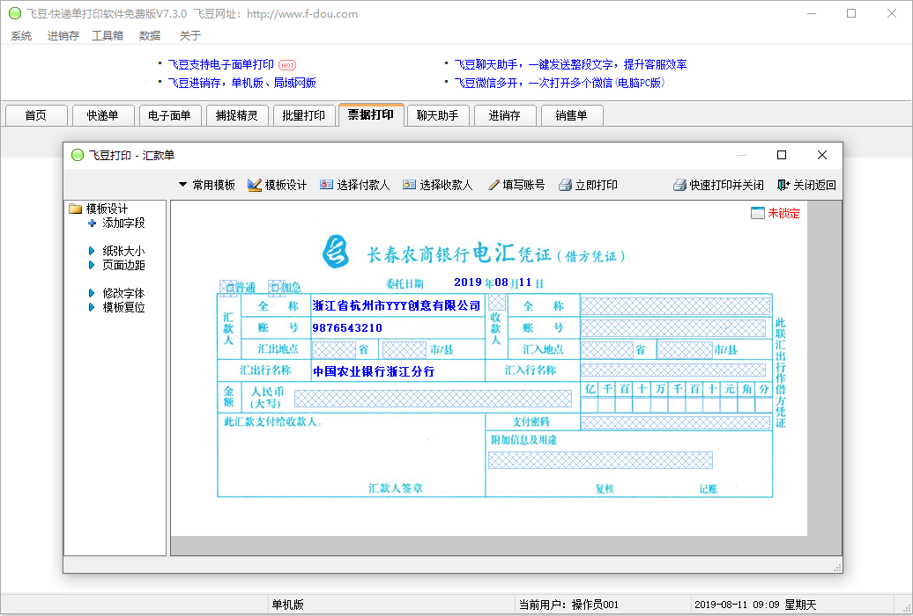Screen dimensions: 913x616
Task: Click the payee 账号 hatched field
Action: click(673, 328)
